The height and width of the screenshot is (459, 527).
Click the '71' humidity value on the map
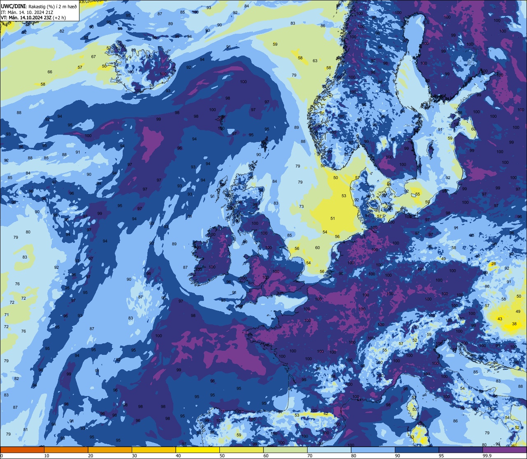click(x=6, y=315)
